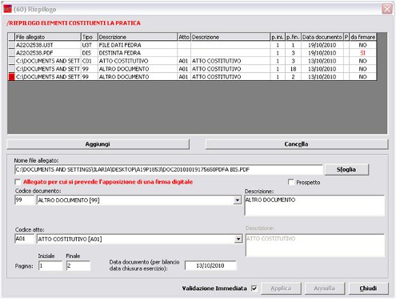Close the Riepilogo dialog window
396x299 pixels.
[x=387, y=10]
